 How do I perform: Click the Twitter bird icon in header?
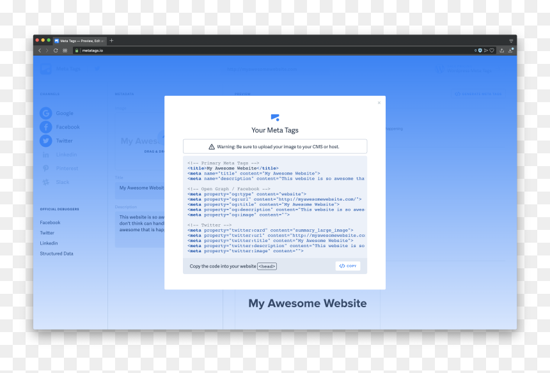coord(97,68)
